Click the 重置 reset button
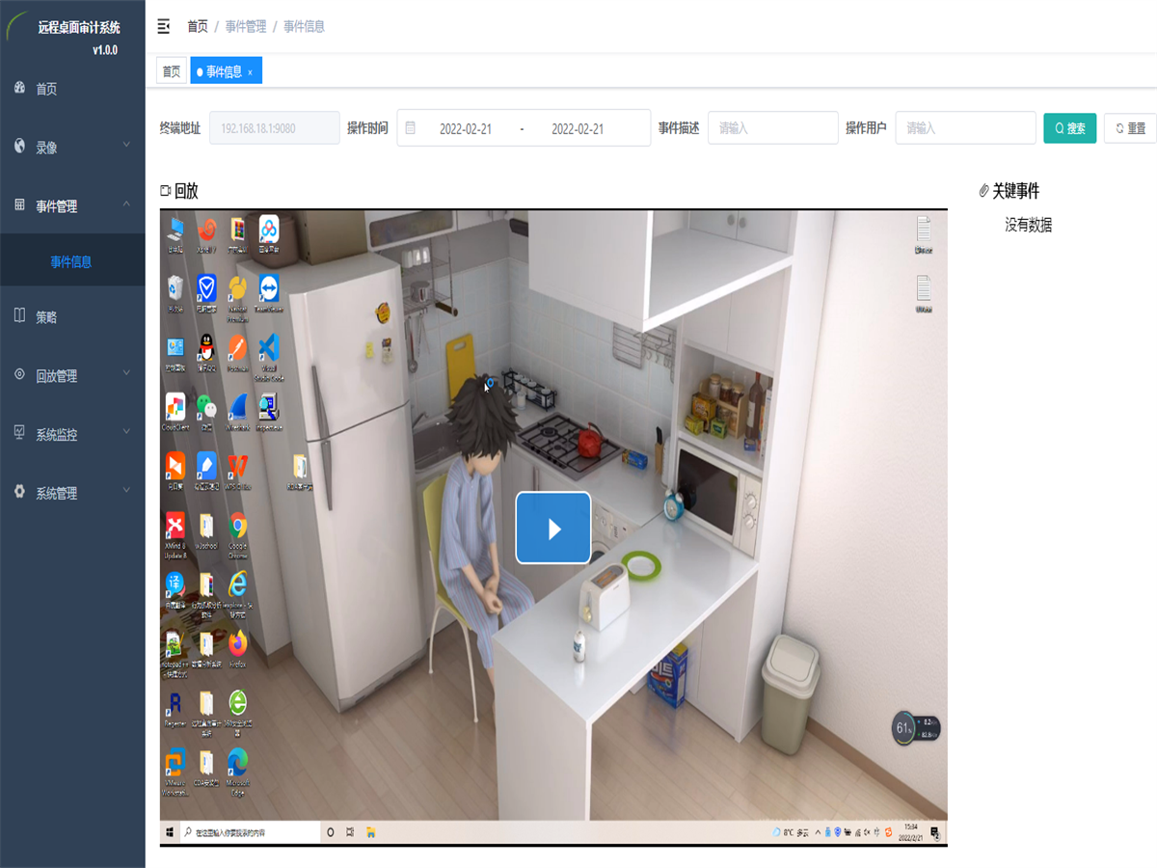 1129,128
